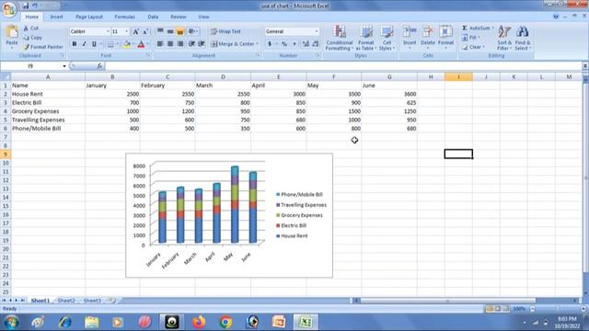Open Format as Table gallery

click(x=365, y=38)
